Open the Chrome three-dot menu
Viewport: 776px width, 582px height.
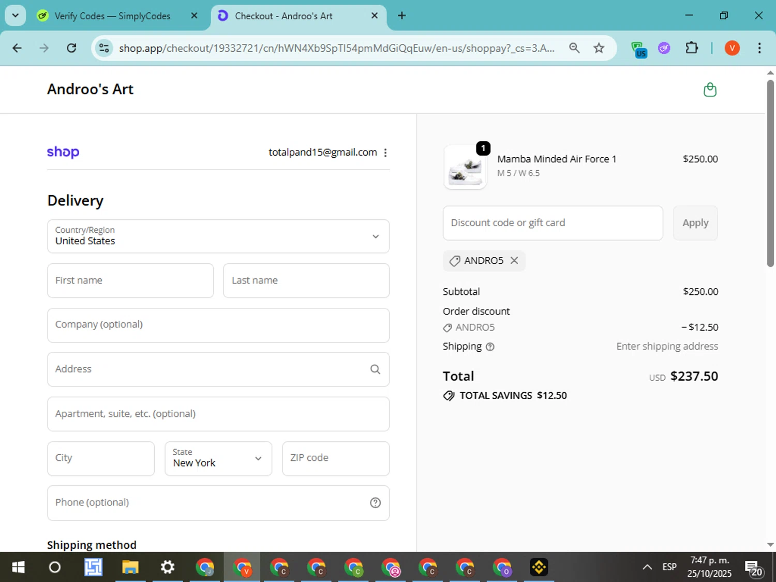[759, 48]
